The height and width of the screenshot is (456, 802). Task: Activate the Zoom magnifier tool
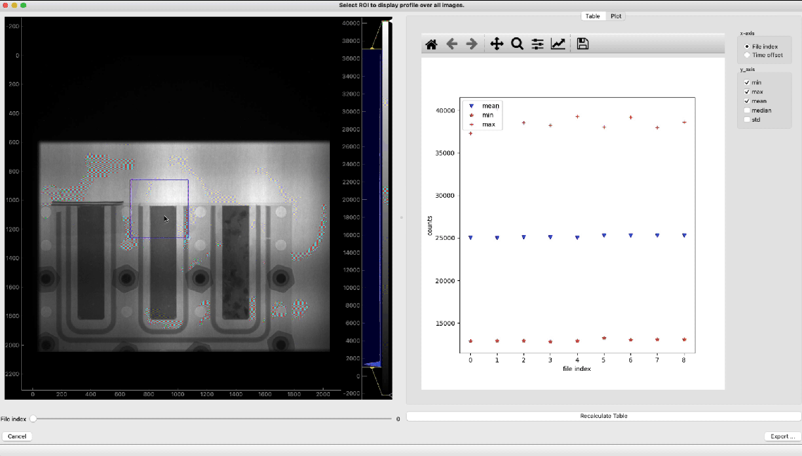517,44
